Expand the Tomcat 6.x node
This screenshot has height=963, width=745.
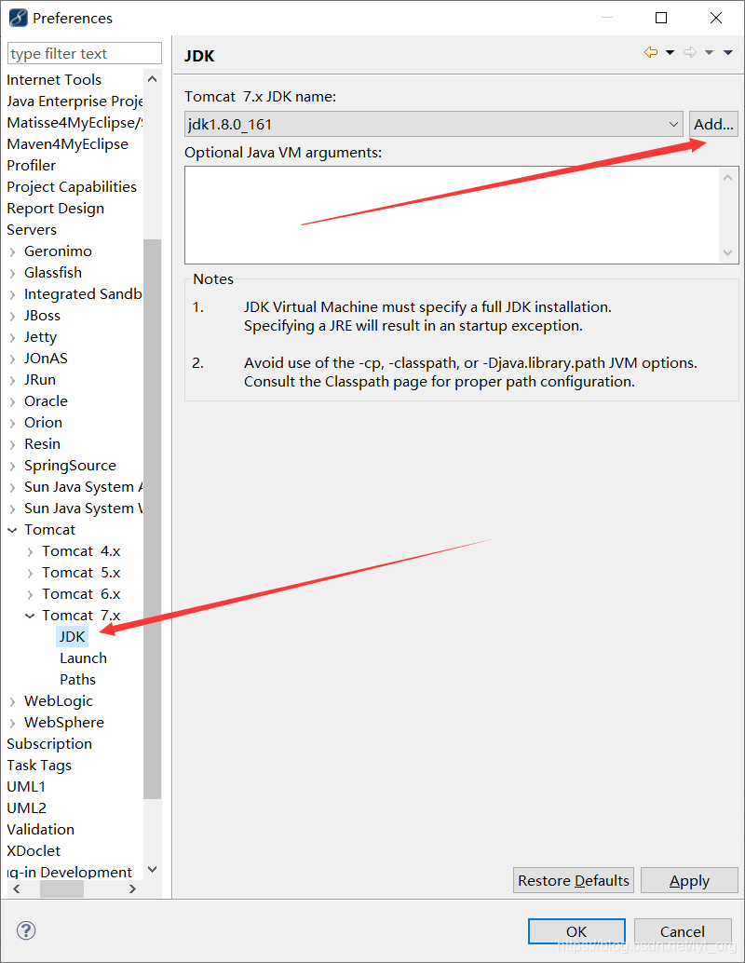point(30,594)
